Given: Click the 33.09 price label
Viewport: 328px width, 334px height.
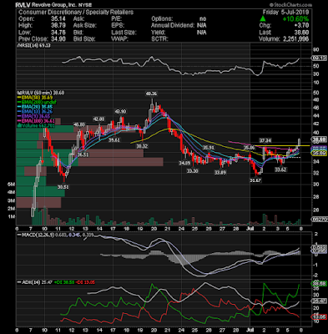Looking at the screenshot, I should [220, 173].
